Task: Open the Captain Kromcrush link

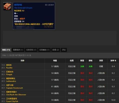Action: pyautogui.click(x=15, y=88)
